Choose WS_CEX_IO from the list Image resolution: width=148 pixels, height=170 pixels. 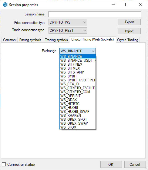[x=78, y=84]
